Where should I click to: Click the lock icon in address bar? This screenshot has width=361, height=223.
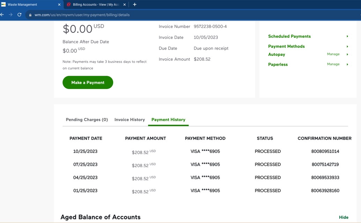coord(30,15)
